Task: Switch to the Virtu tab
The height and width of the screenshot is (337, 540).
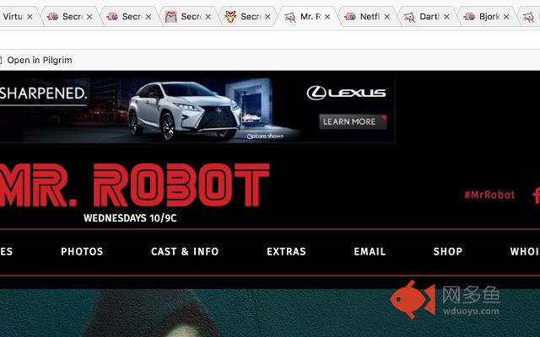Action: 13,17
